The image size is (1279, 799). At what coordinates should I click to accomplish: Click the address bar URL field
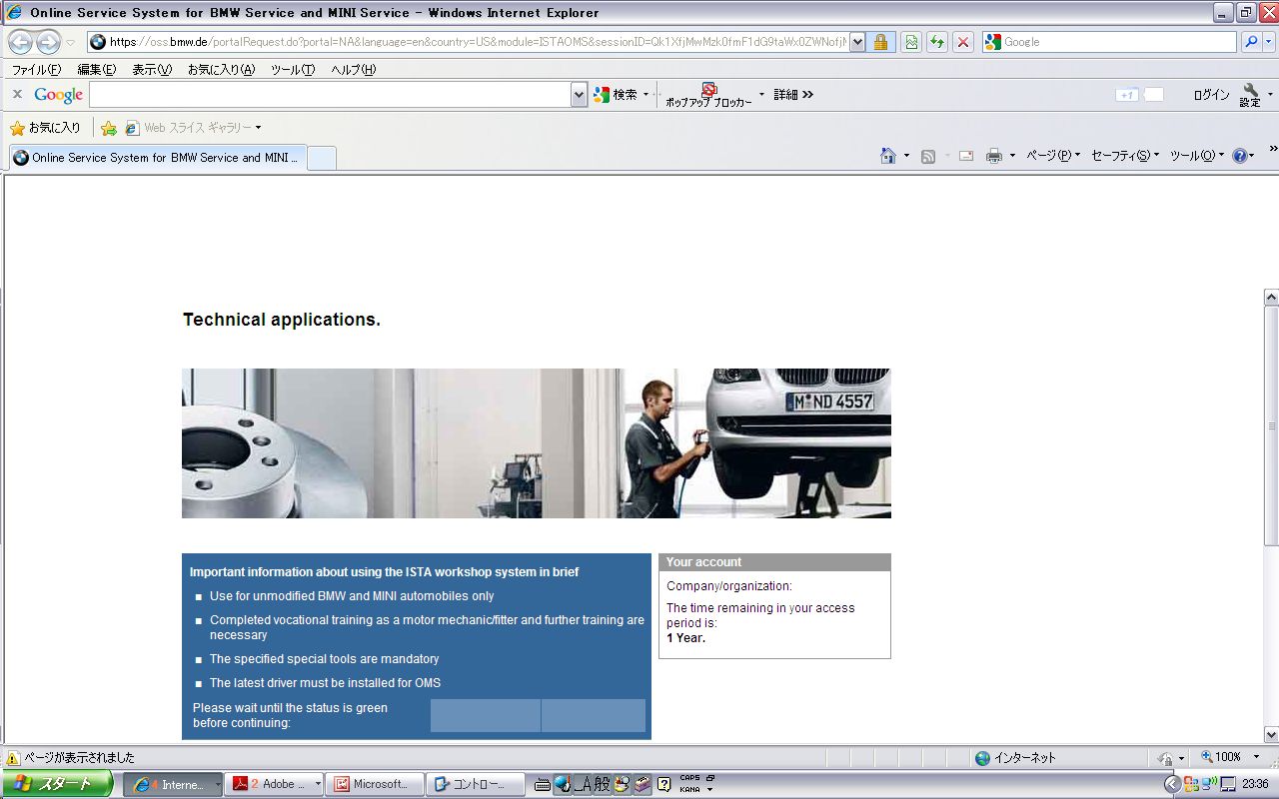coord(468,42)
